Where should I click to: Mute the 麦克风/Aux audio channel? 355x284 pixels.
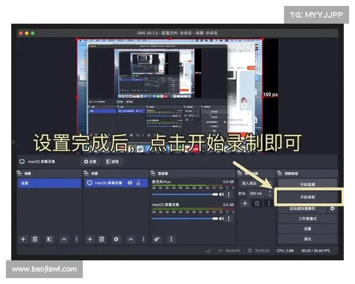click(221, 194)
